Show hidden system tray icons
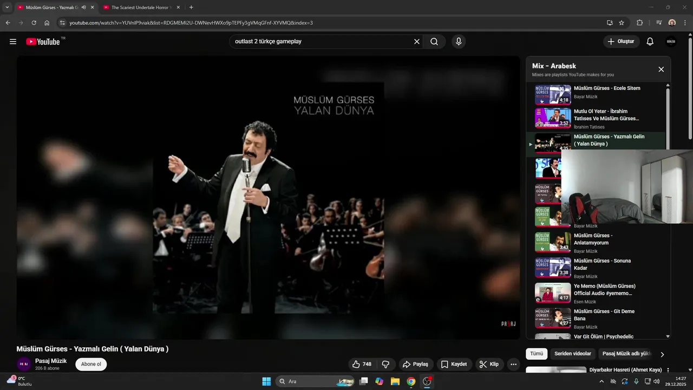The height and width of the screenshot is (390, 693). coord(602,381)
